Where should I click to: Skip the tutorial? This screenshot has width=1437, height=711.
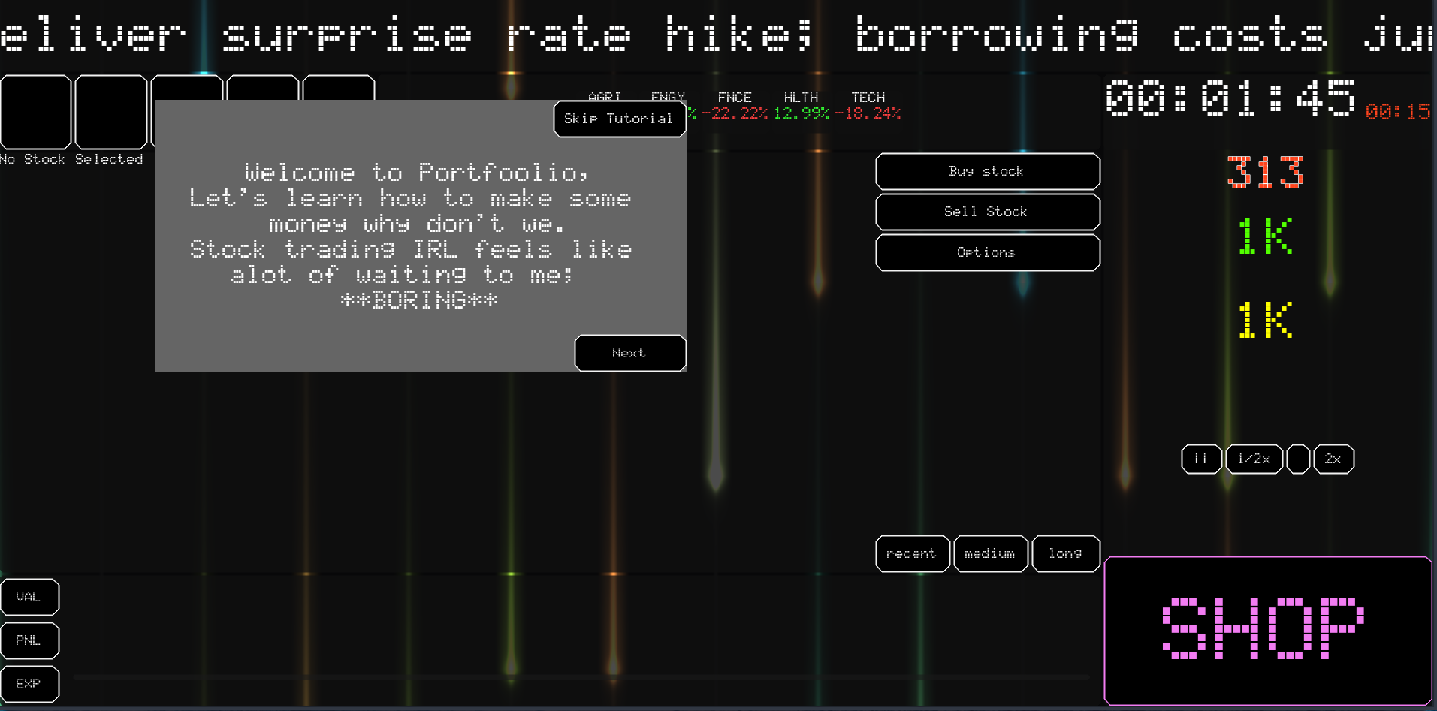click(620, 119)
